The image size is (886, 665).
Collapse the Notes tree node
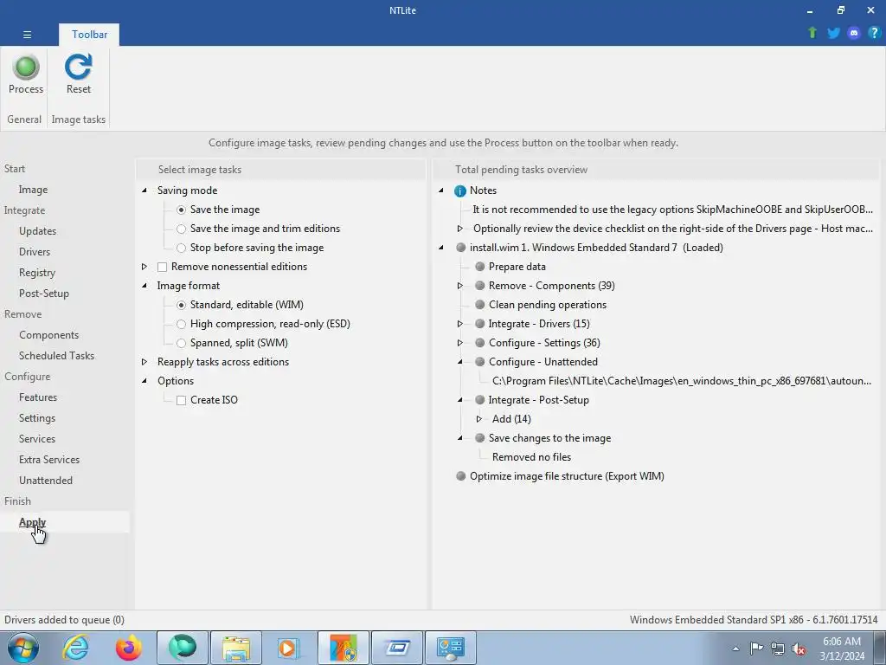[x=441, y=190]
